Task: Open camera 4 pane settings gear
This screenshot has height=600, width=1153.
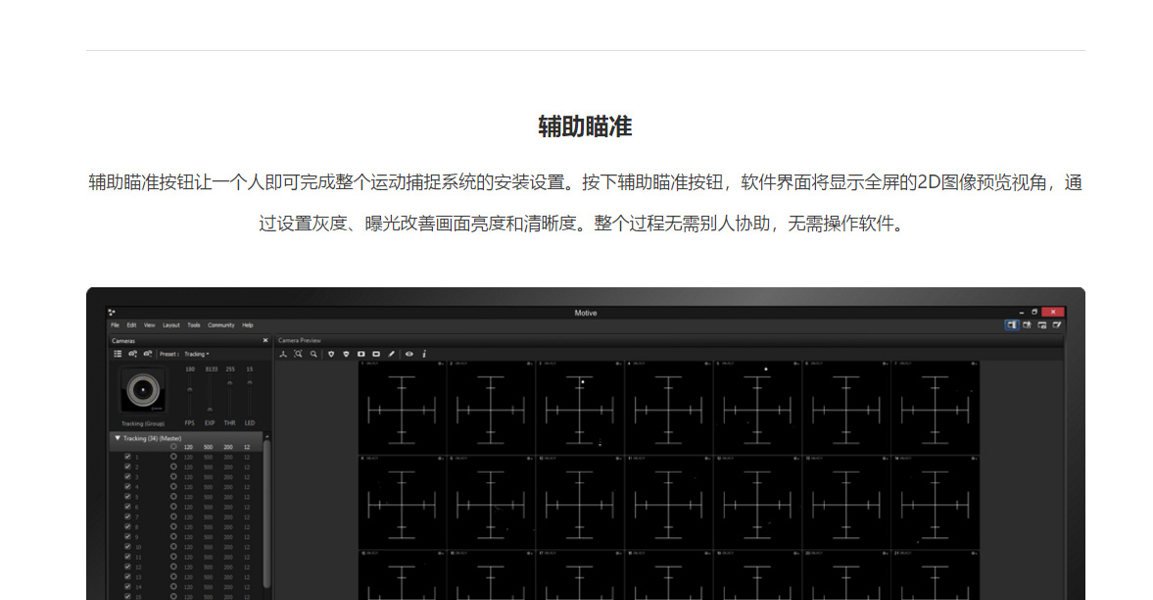Action: point(708,364)
